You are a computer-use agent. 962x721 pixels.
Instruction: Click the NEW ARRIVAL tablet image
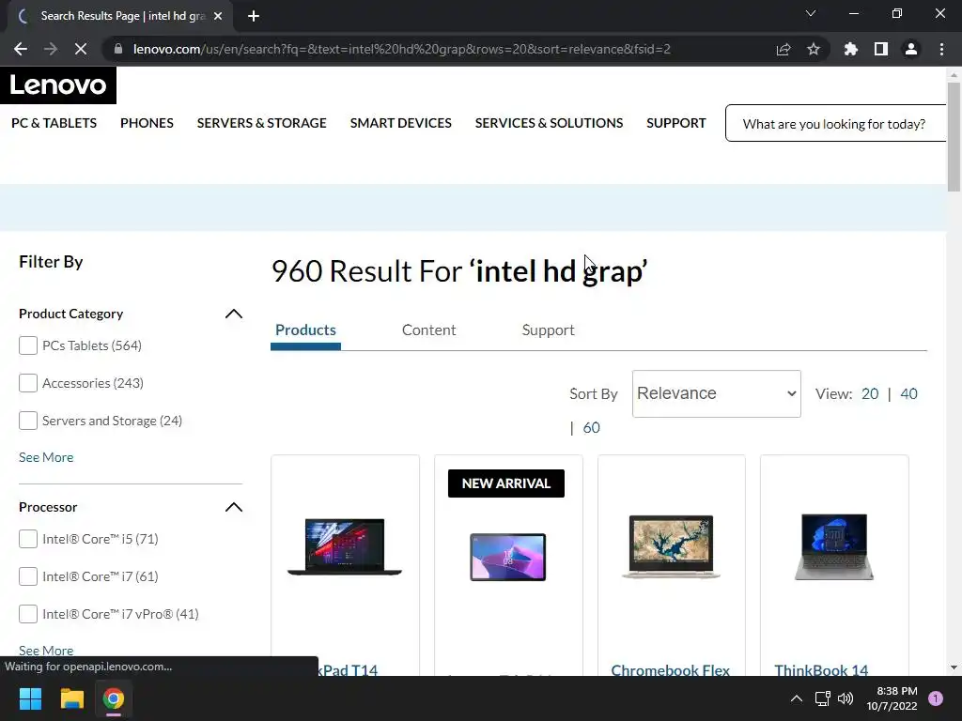coord(507,557)
